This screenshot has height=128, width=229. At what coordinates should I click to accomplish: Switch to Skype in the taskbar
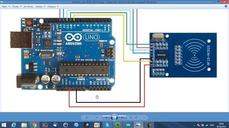pyautogui.click(x=107, y=125)
